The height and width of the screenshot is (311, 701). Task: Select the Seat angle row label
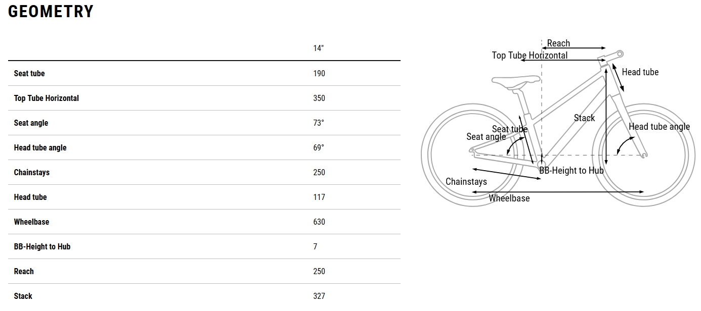tap(31, 123)
